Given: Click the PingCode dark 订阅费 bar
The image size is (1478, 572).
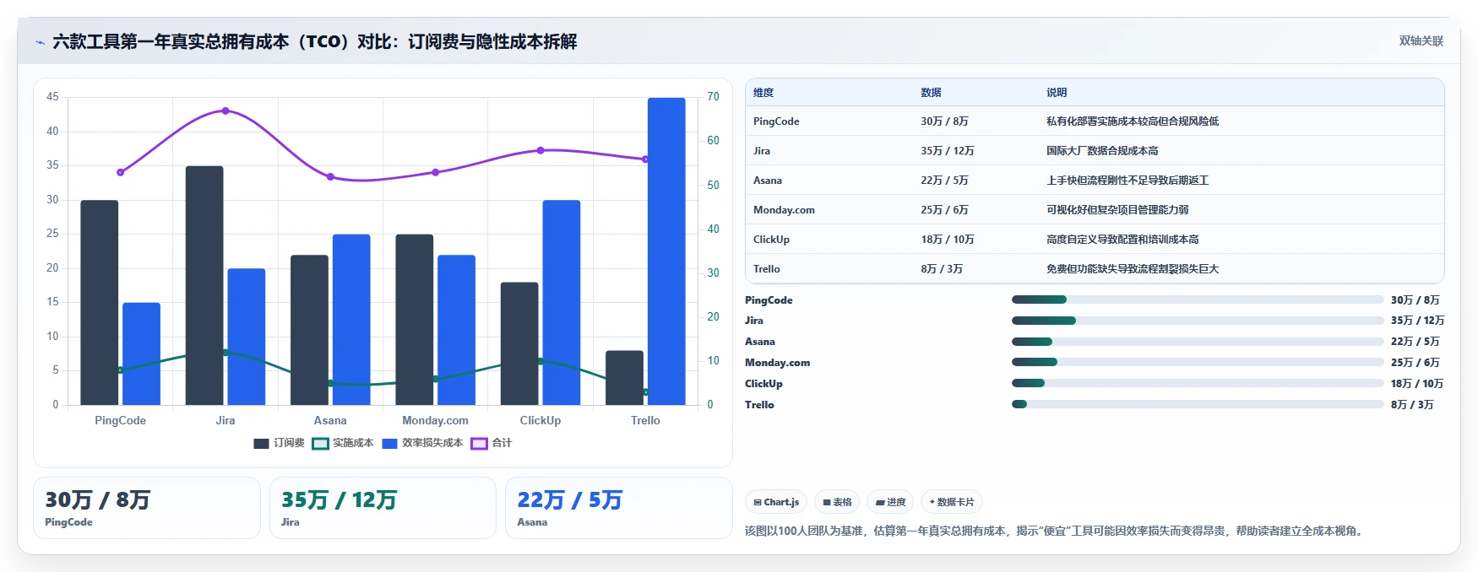Looking at the screenshot, I should click(100, 302).
